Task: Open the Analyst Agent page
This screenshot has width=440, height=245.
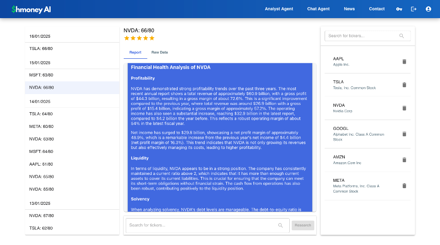Action: 279,9
